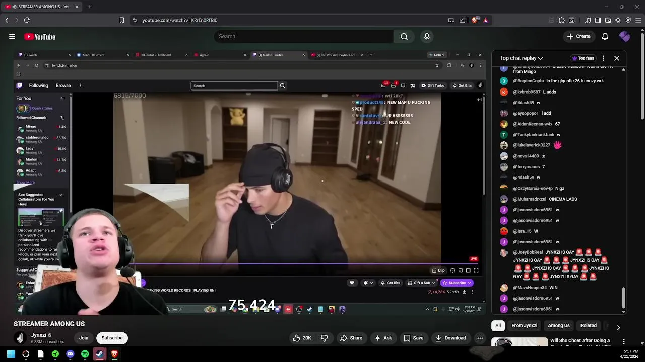Click chat user @MavsHoopin34
Viewport: 645px width, 362px height.
(530, 288)
